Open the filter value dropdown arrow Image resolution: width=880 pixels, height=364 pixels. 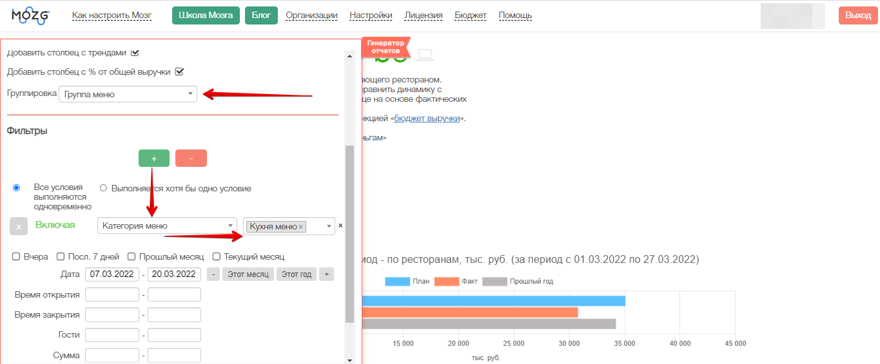[x=329, y=226]
